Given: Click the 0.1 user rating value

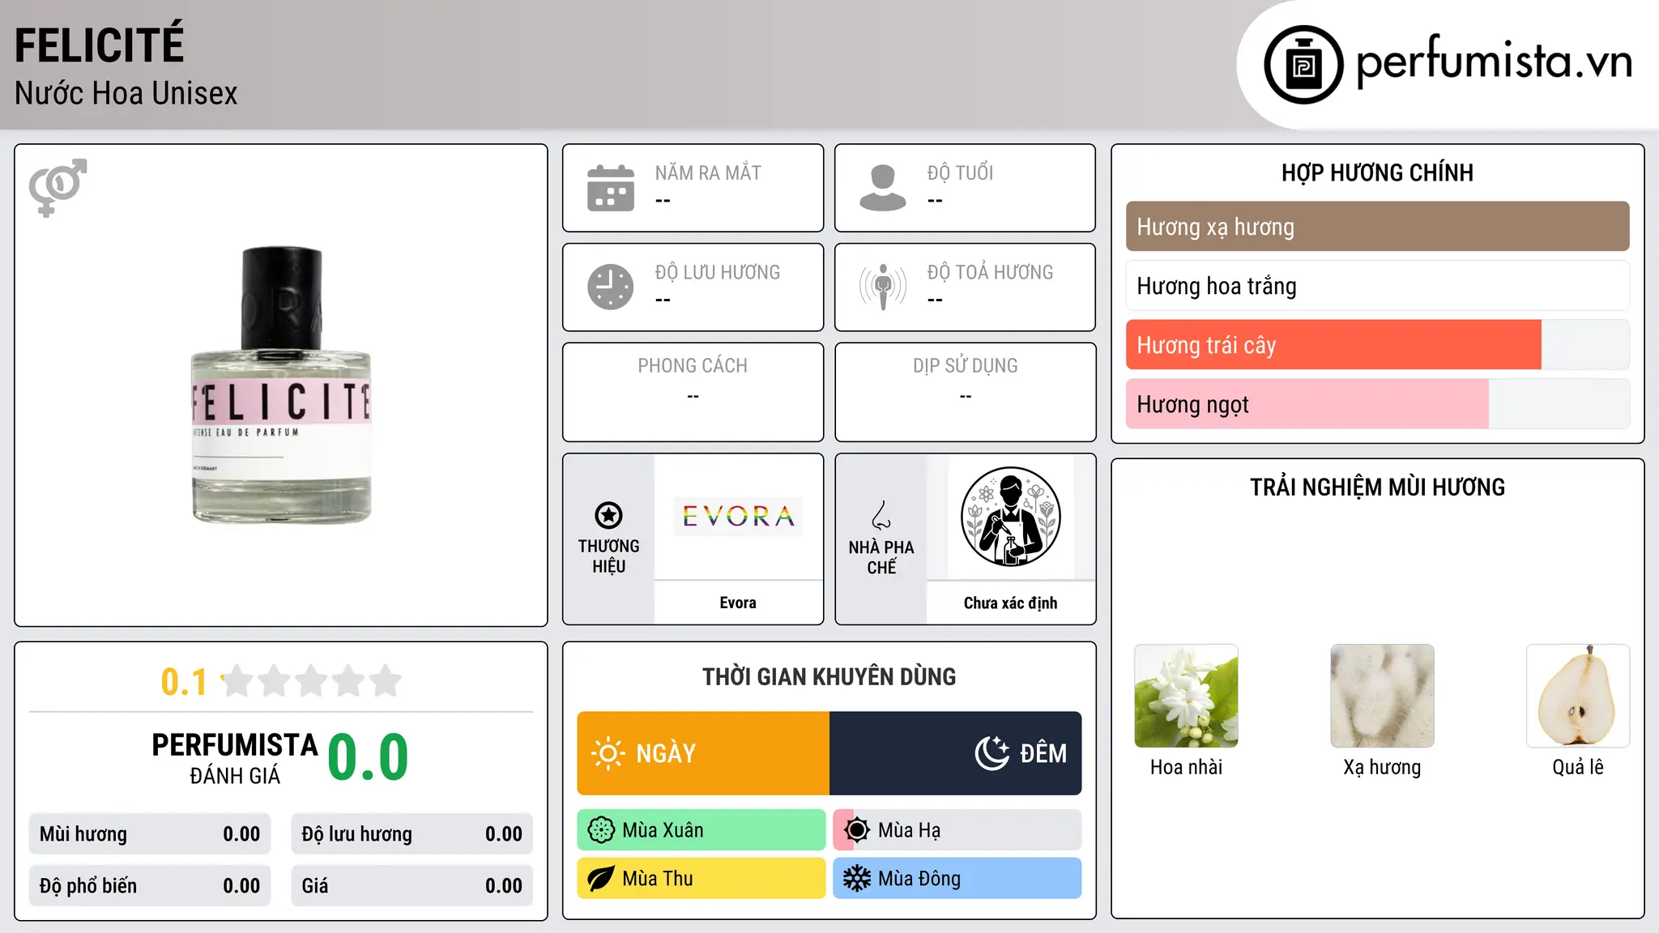Looking at the screenshot, I should 184,682.
